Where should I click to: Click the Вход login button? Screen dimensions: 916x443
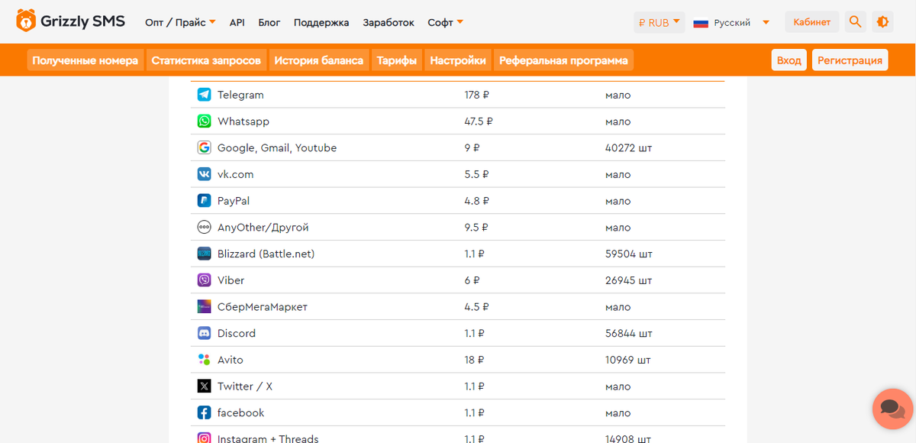click(x=789, y=60)
